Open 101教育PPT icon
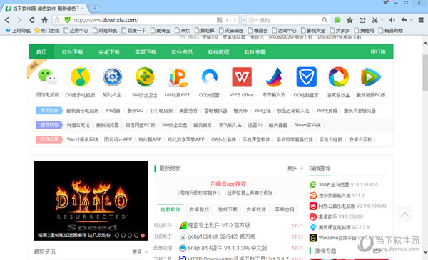Viewport: 428px width, 260px height. (x=177, y=77)
